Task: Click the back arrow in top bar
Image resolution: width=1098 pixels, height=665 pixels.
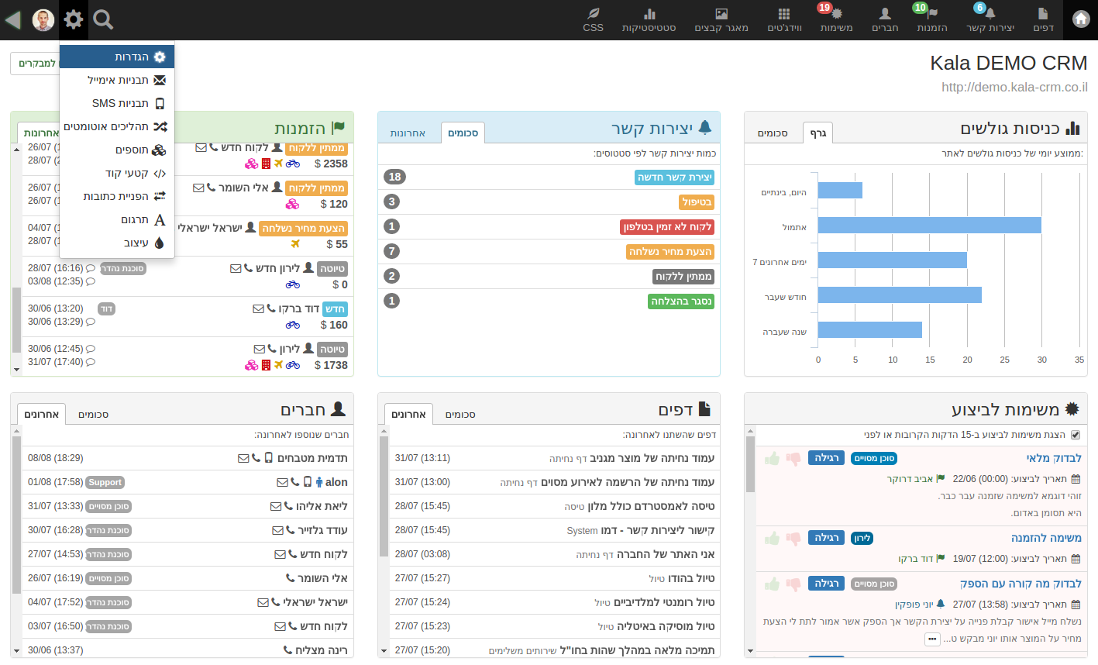Action: click(x=12, y=19)
